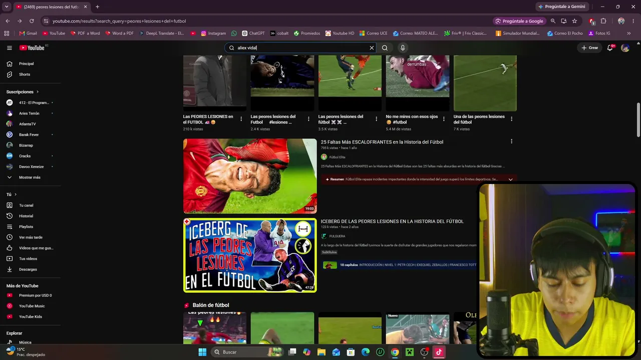Open the Chrome profile avatar
641x360 pixels.
[x=621, y=21]
